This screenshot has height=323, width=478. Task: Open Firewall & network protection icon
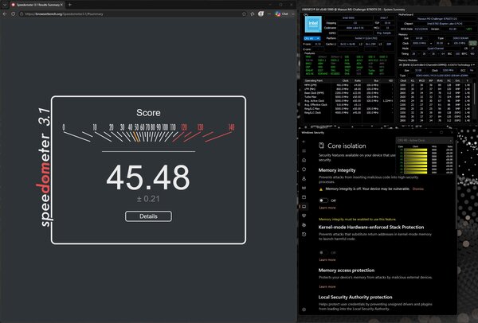click(x=304, y=188)
